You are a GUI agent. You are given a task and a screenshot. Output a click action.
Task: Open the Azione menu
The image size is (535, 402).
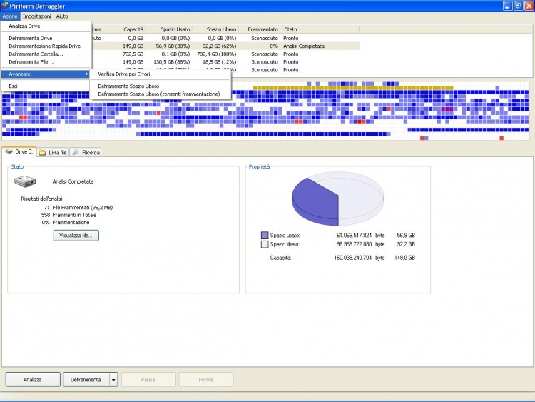(9, 16)
